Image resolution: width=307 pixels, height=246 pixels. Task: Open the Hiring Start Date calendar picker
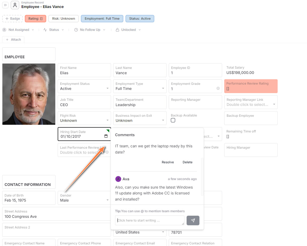[106, 136]
